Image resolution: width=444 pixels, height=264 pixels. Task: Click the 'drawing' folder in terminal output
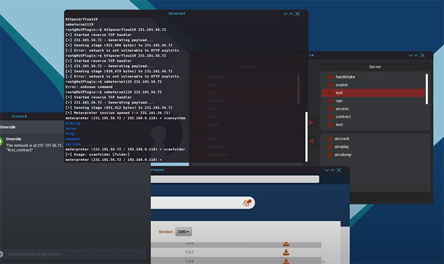(73, 124)
